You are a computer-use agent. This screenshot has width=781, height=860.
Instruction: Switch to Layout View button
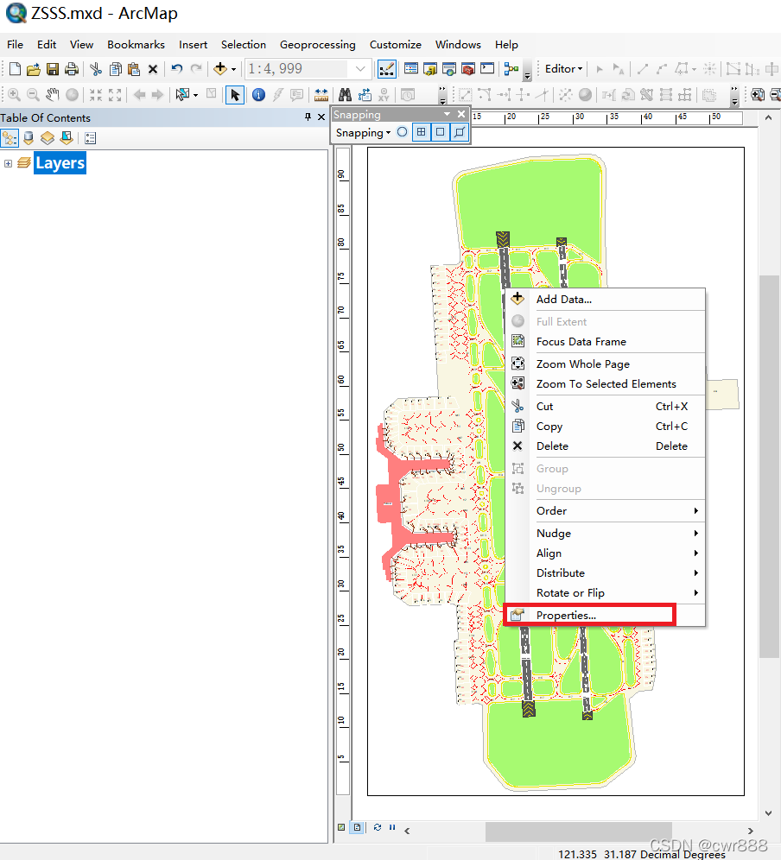(358, 827)
